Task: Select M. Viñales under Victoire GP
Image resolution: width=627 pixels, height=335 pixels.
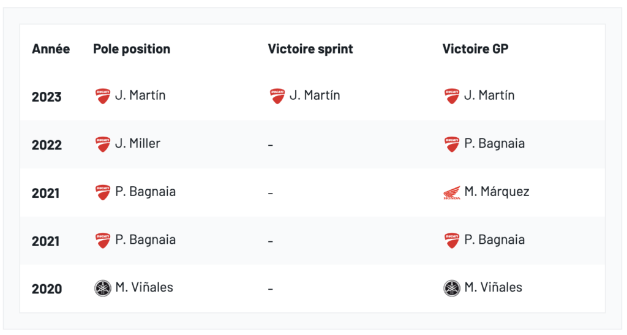Action: click(493, 288)
